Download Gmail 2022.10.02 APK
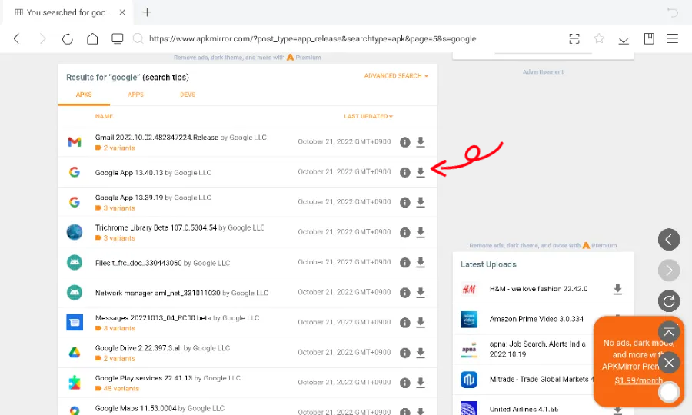692x415 pixels. pos(421,142)
